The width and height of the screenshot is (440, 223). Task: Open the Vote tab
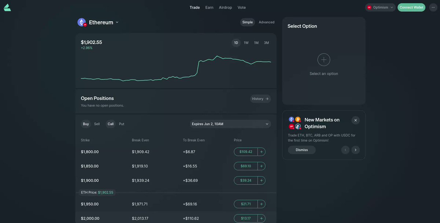(242, 7)
